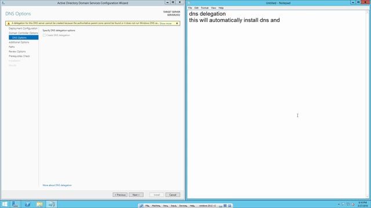The width and height of the screenshot is (371, 208).
Task: Click the wizard window title bar icon
Action: (x=3, y=3)
